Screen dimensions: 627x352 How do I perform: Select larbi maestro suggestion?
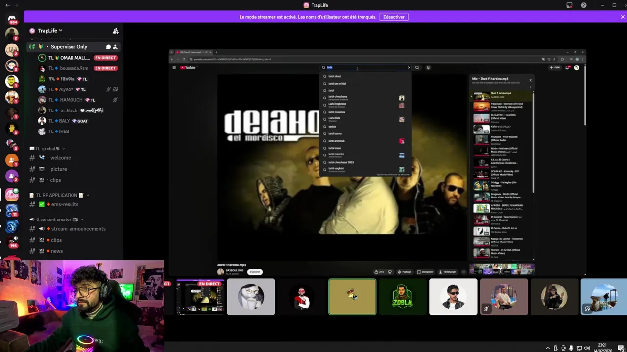(365, 155)
